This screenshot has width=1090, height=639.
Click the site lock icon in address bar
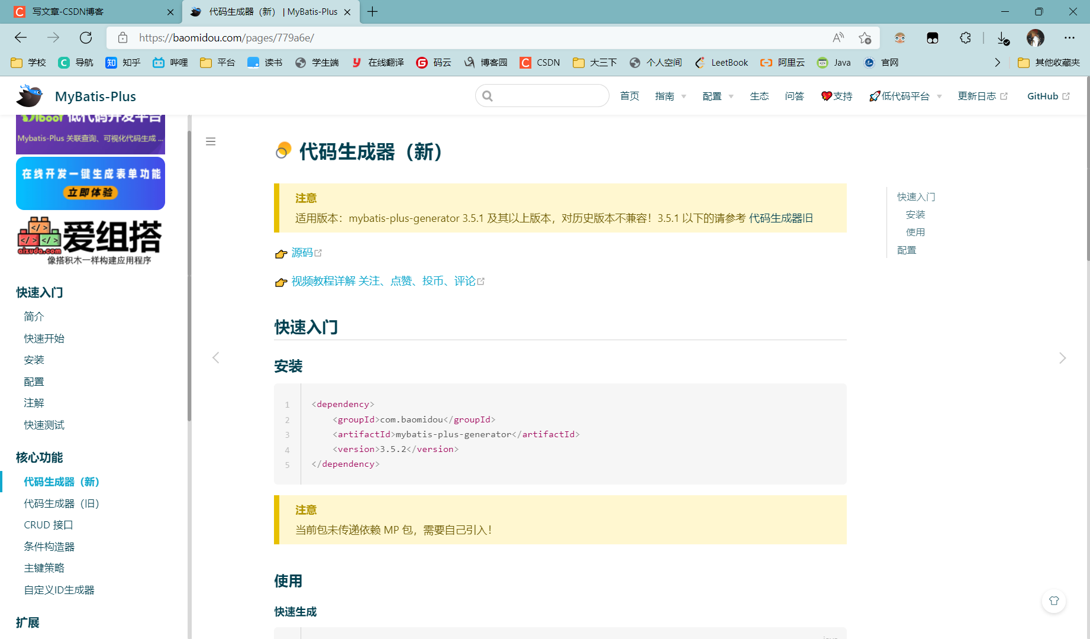(122, 38)
